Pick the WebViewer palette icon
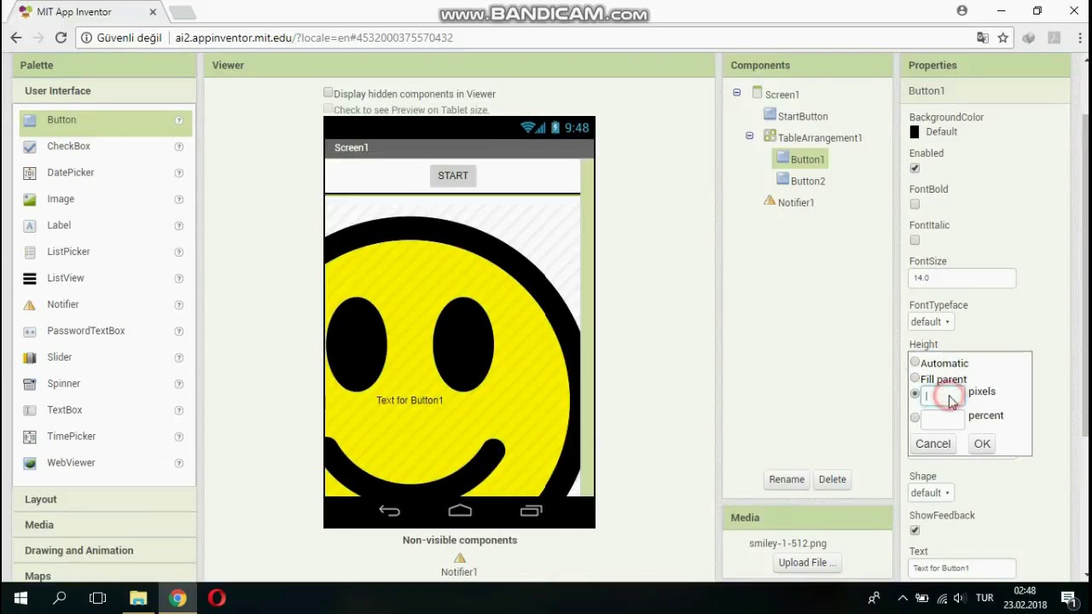This screenshot has height=614, width=1092. pyautogui.click(x=30, y=464)
